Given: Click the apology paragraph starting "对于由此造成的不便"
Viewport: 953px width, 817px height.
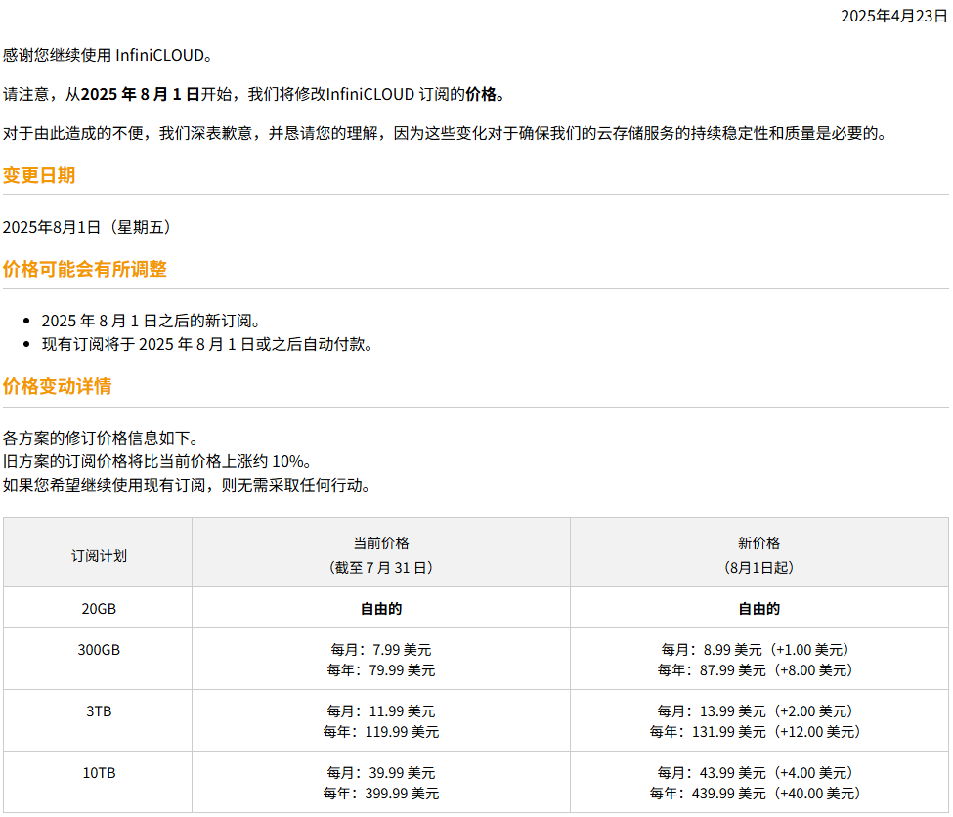Looking at the screenshot, I should point(445,133).
